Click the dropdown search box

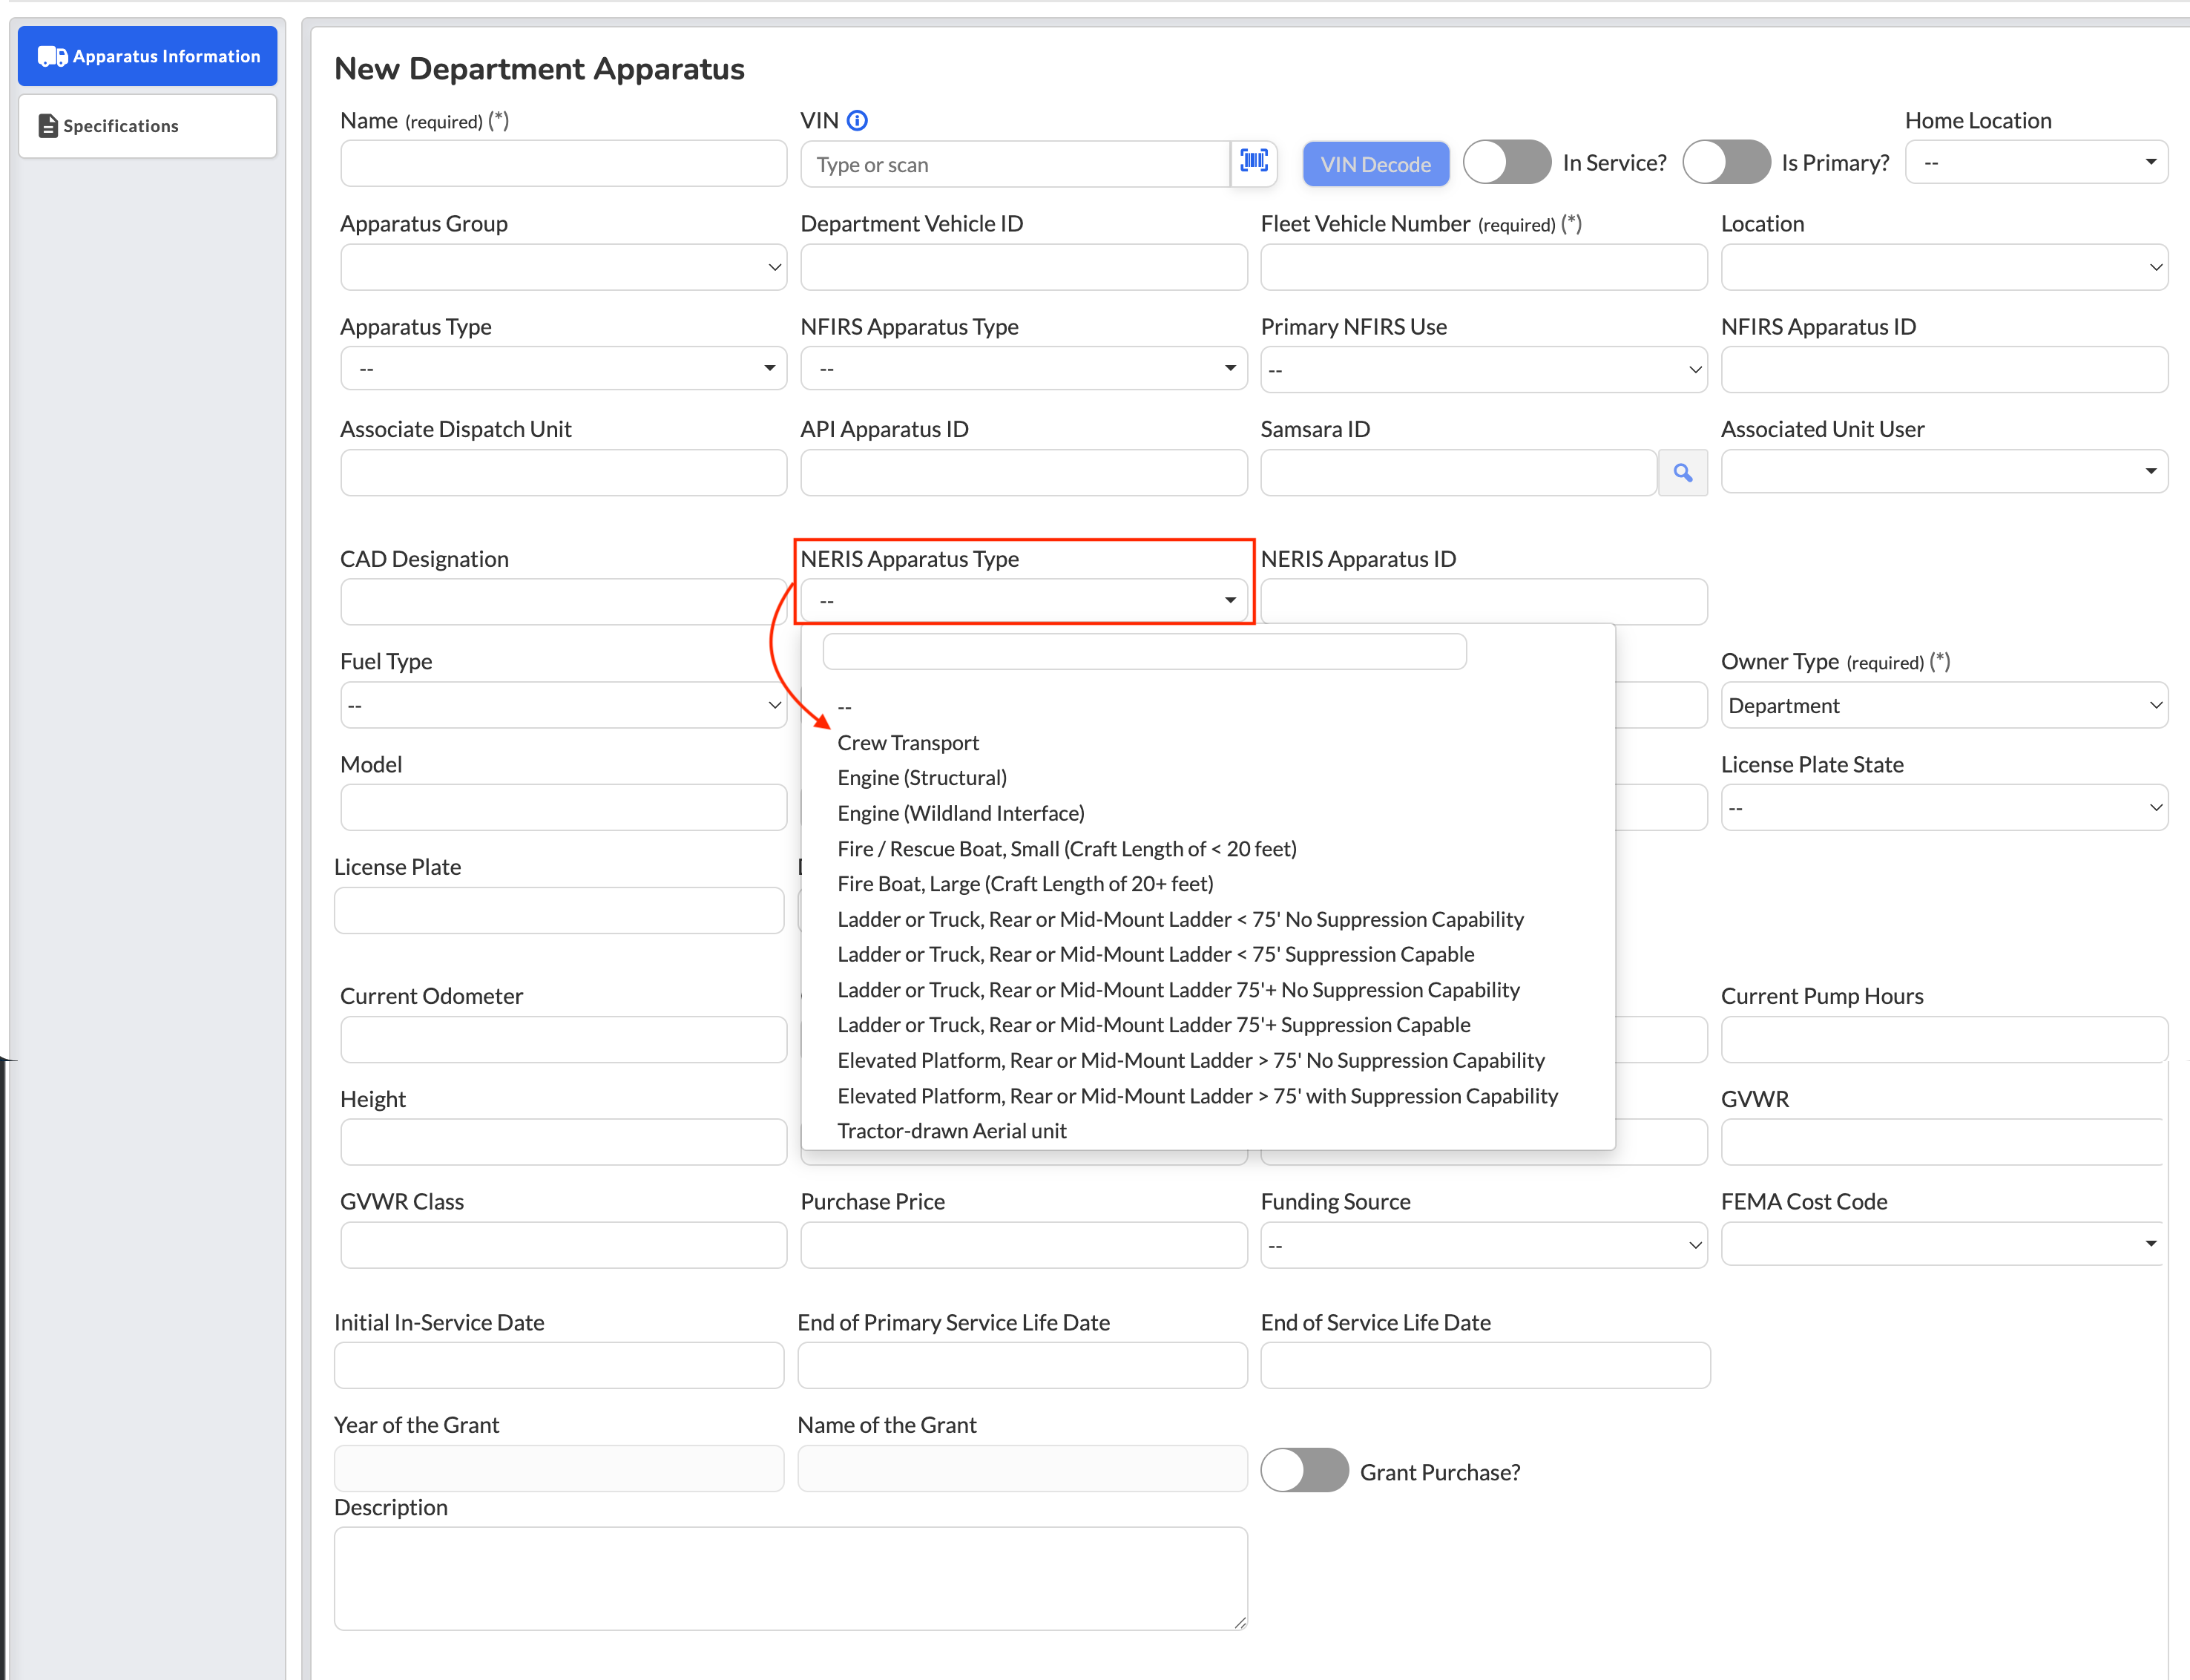pos(1143,651)
